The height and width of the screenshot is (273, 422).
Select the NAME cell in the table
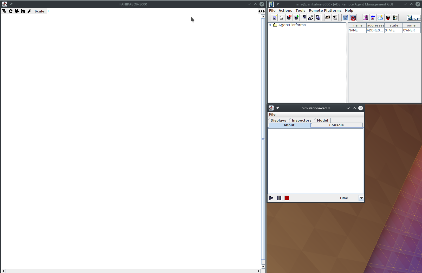pyautogui.click(x=358, y=30)
